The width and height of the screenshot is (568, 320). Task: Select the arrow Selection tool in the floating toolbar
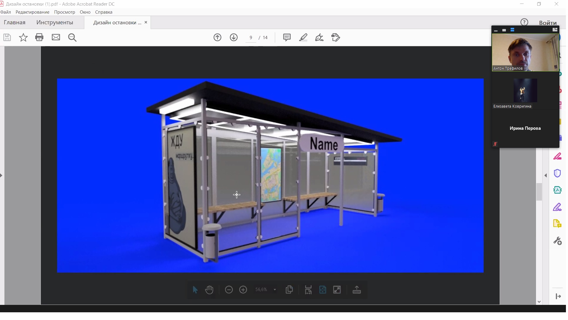(195, 290)
